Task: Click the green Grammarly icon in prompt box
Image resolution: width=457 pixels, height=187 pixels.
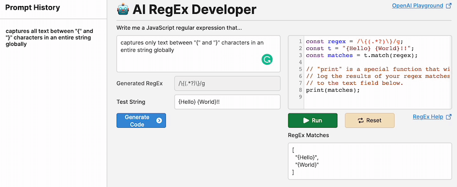Action: pos(267,59)
